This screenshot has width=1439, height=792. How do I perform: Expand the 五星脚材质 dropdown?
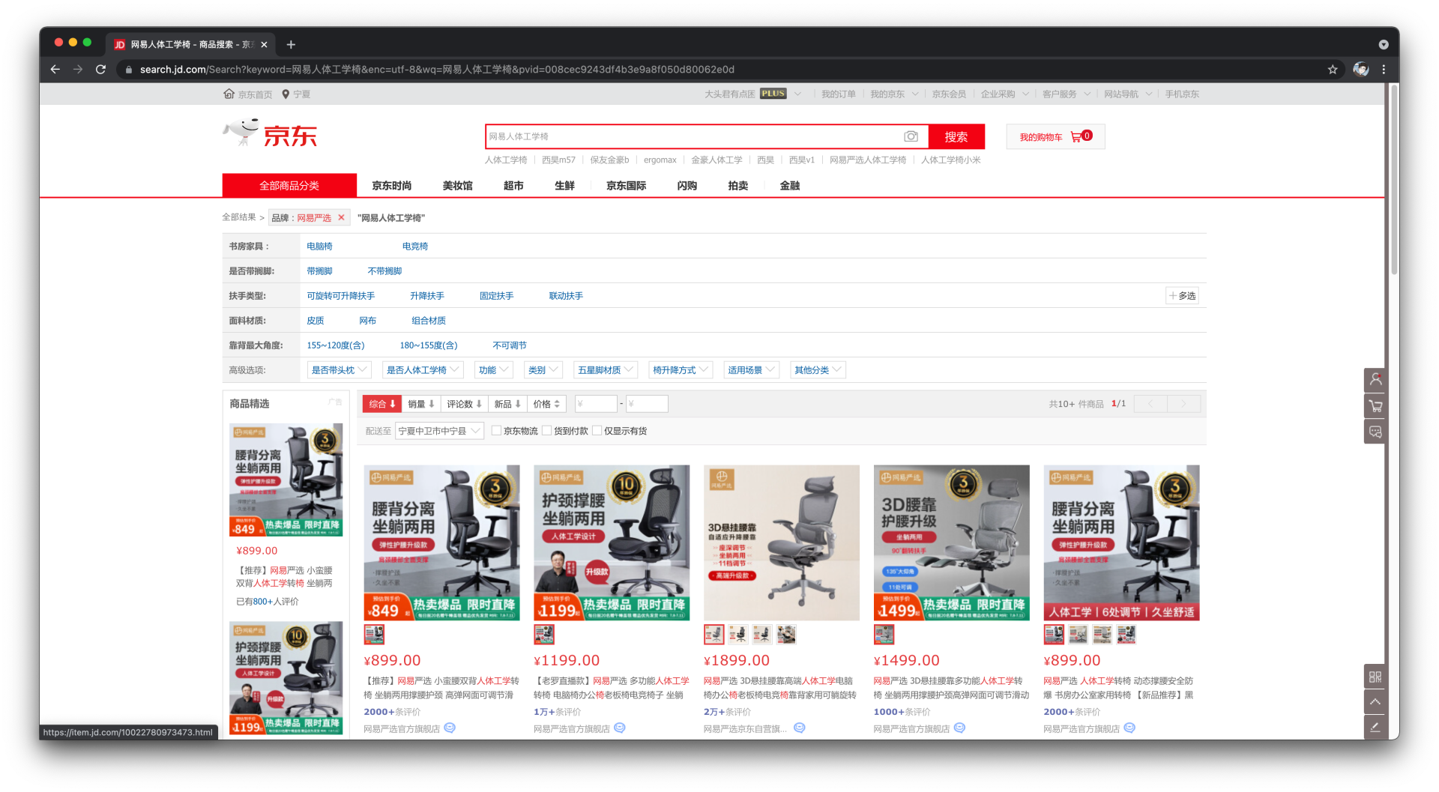click(x=606, y=369)
